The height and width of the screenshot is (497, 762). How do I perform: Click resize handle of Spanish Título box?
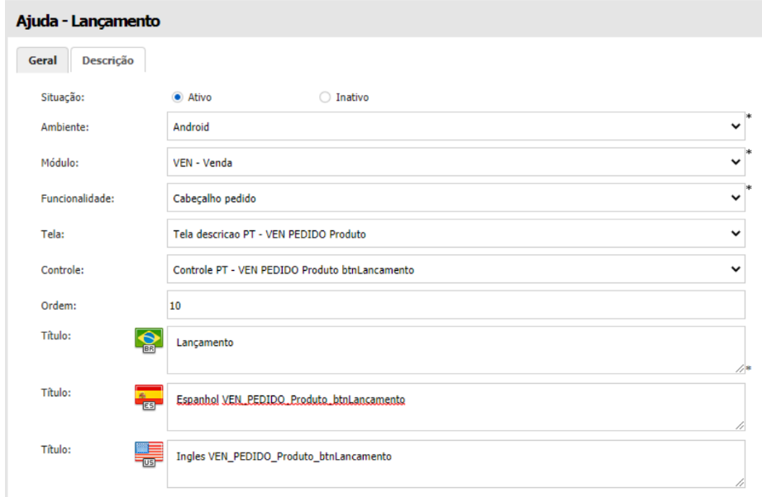pyautogui.click(x=740, y=426)
